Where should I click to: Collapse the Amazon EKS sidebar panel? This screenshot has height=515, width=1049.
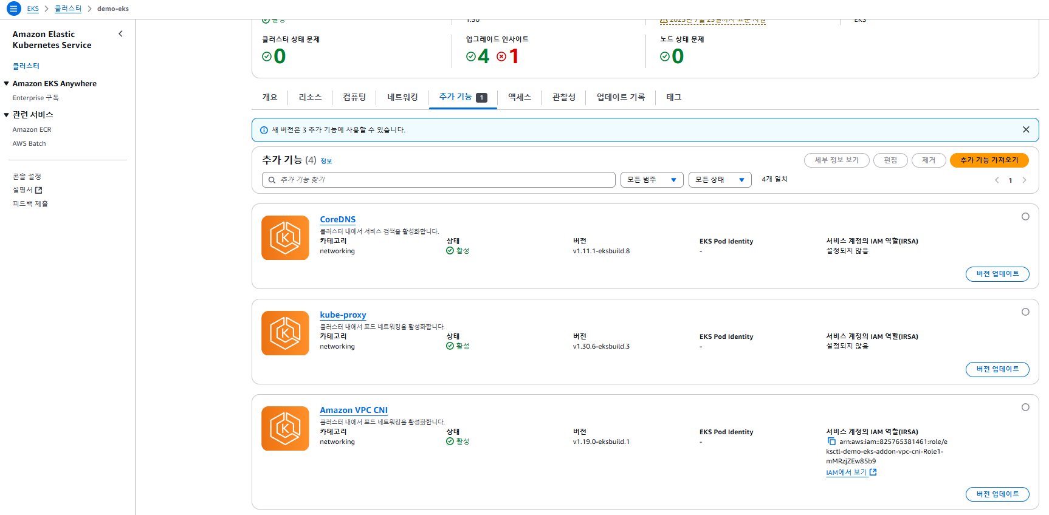[x=120, y=34]
